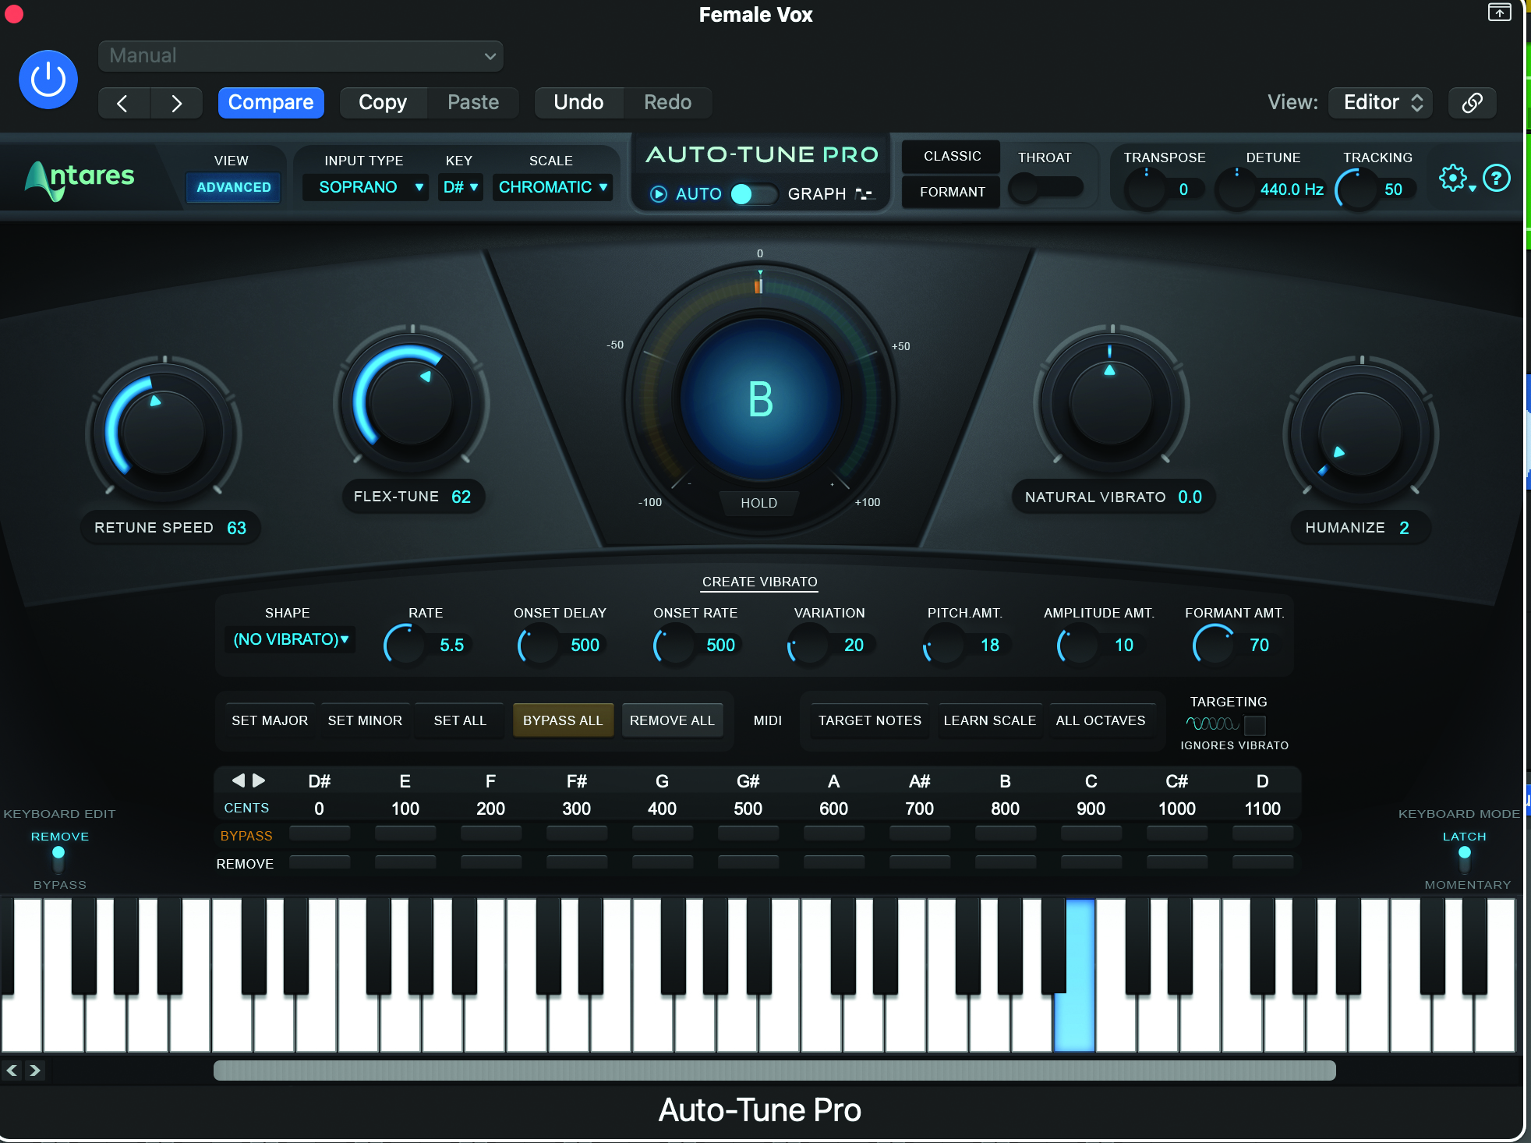Click the sidechain link icon

pos(1472,103)
